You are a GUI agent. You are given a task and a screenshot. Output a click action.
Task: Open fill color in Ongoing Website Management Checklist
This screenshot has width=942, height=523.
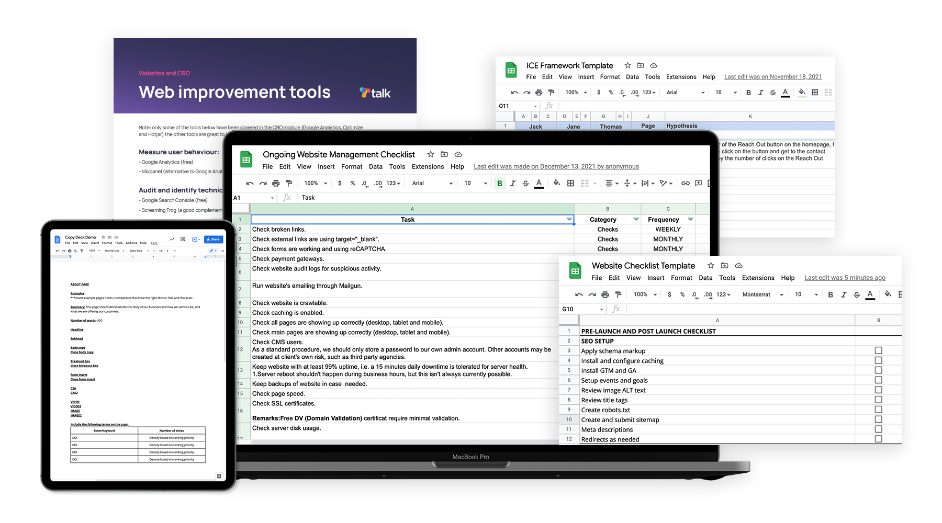[557, 183]
